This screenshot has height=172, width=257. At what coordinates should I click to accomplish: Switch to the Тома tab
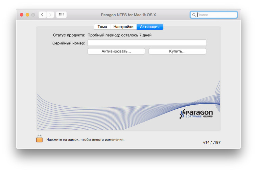tap(102, 27)
